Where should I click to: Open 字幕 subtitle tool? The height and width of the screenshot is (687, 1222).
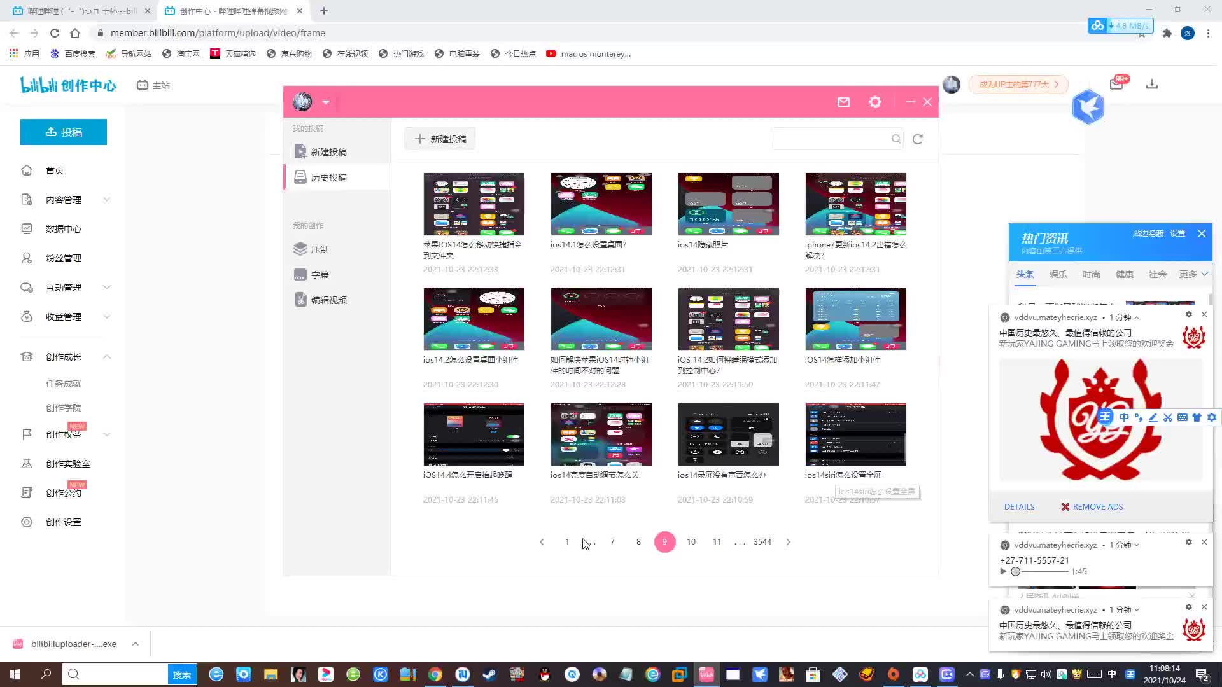pyautogui.click(x=320, y=275)
